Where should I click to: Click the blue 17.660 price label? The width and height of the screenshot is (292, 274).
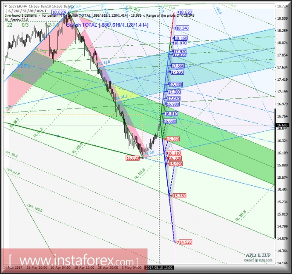click(x=178, y=66)
